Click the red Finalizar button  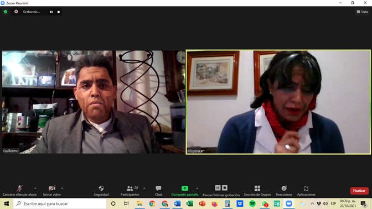[x=359, y=191]
